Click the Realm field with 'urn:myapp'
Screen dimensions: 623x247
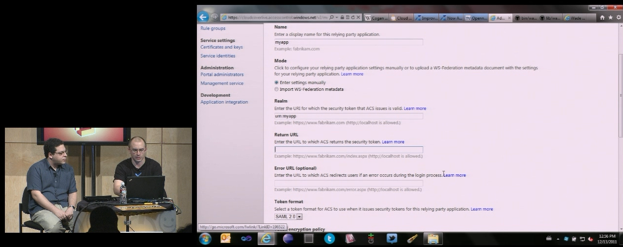pyautogui.click(x=349, y=116)
